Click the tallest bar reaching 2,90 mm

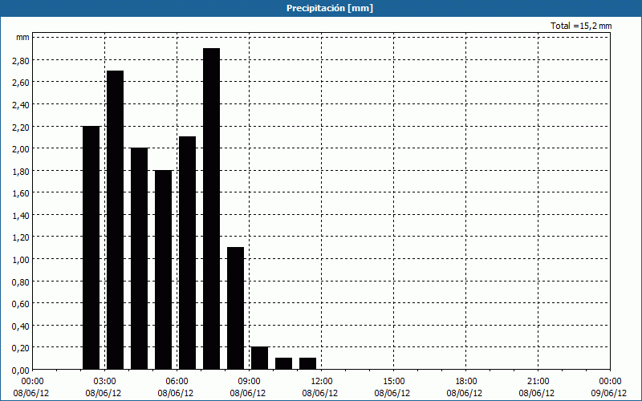click(x=211, y=209)
